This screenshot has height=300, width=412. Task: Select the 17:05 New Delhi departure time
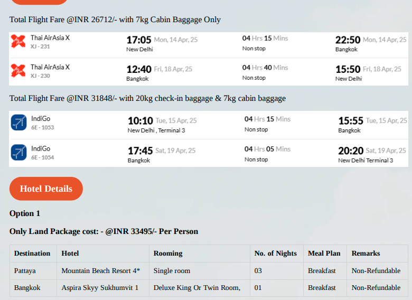139,40
